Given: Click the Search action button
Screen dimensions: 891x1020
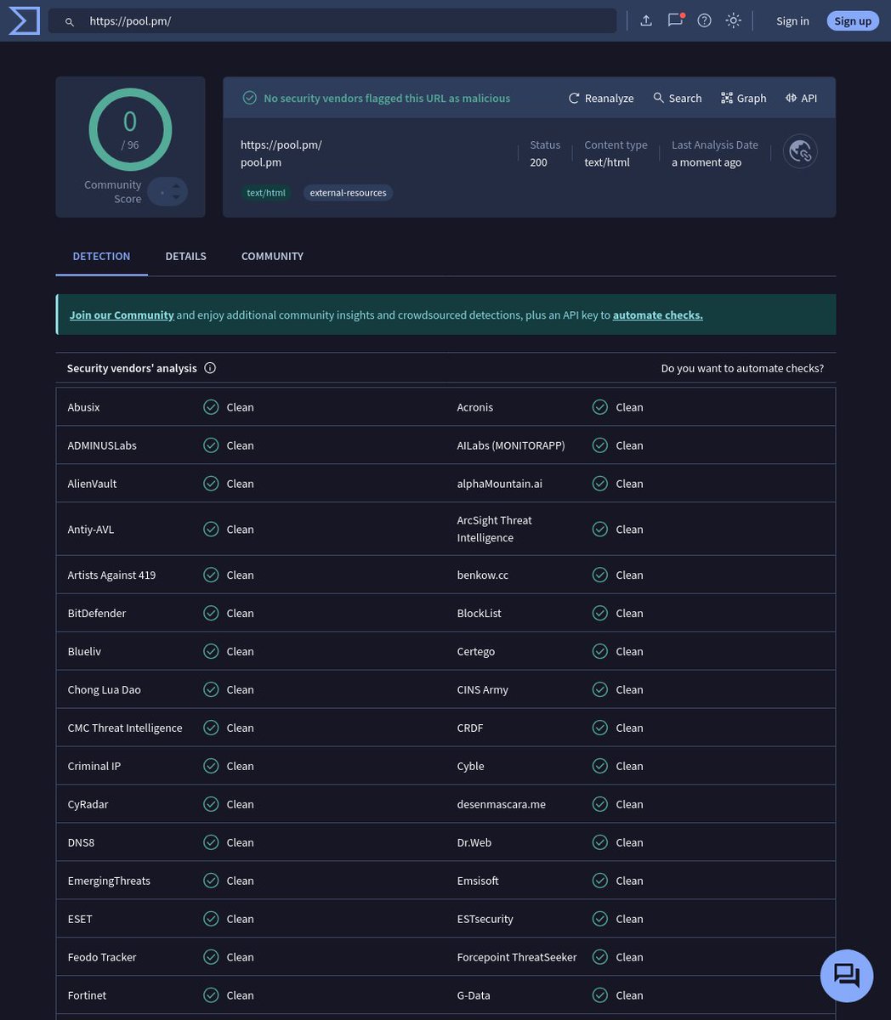Looking at the screenshot, I should coord(678,98).
